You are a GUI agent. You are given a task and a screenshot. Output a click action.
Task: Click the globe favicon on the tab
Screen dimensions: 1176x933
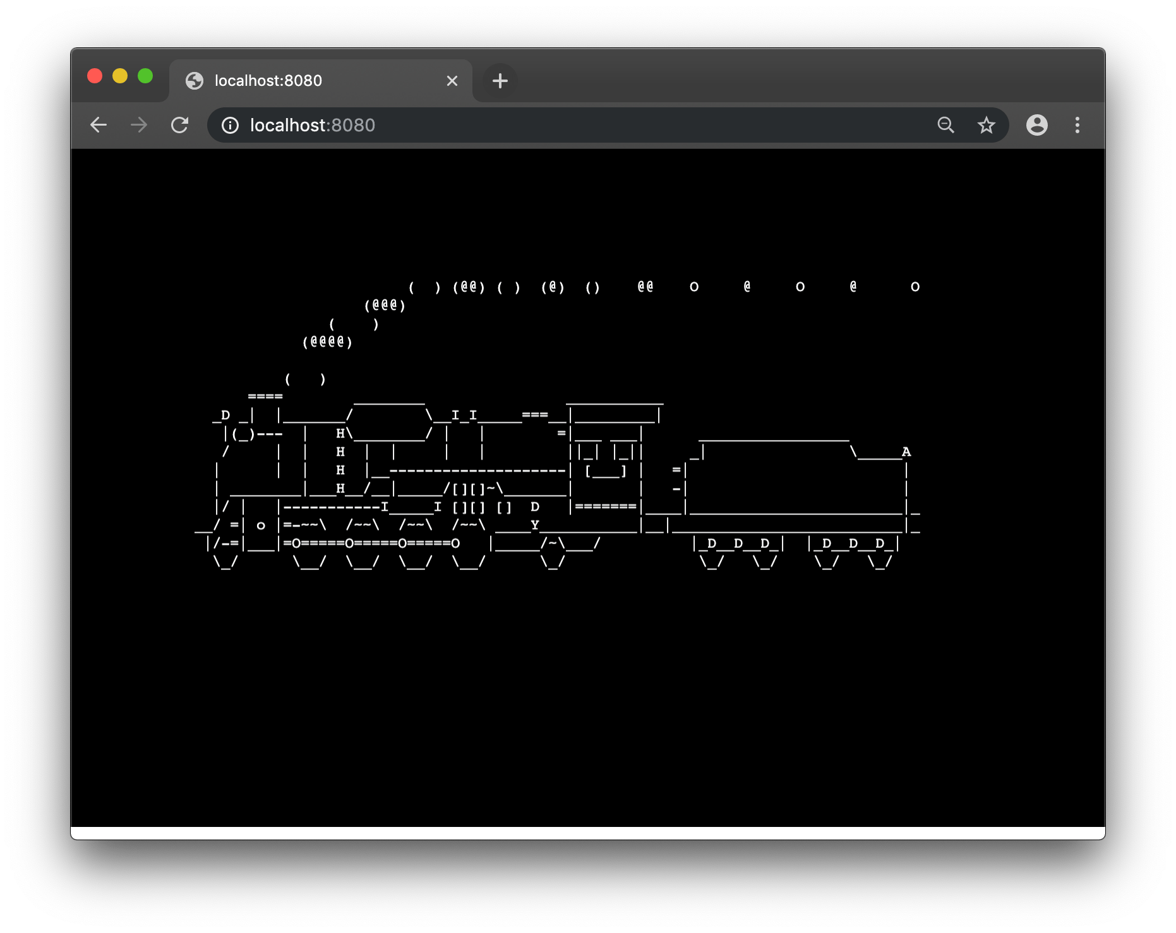(x=195, y=81)
